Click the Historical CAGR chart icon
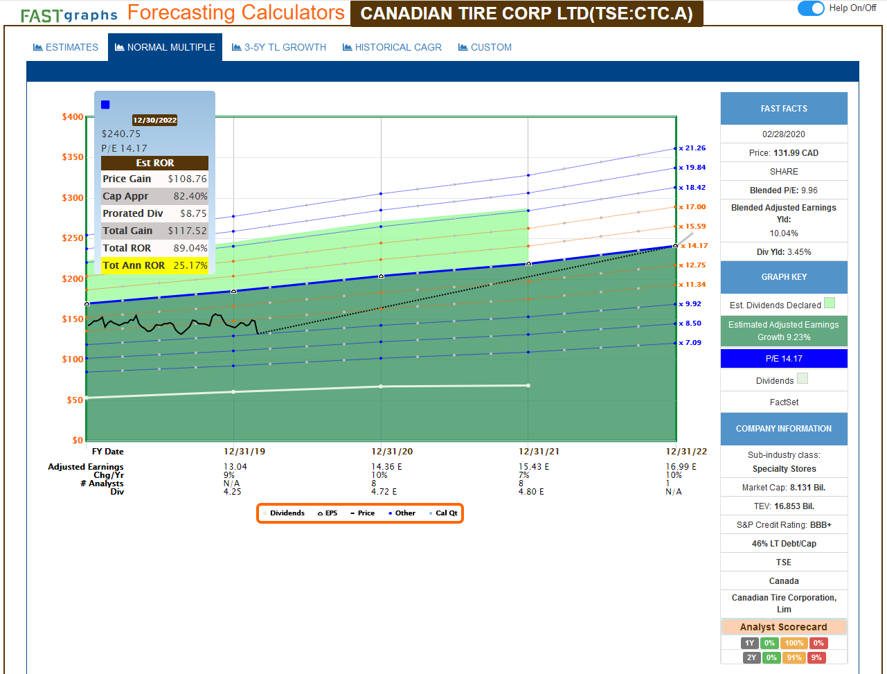The image size is (887, 674). [348, 47]
